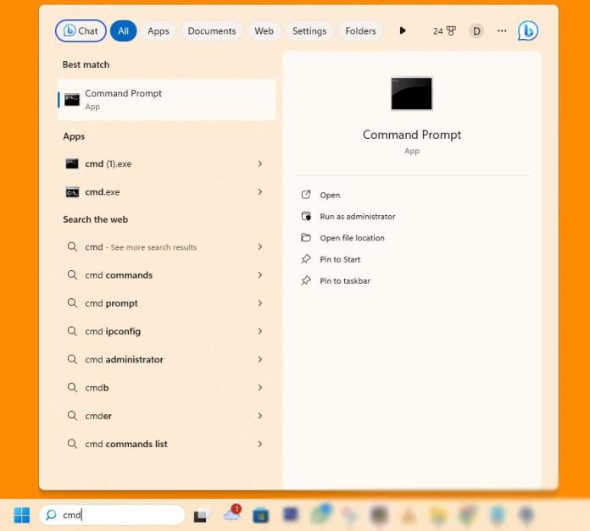Viewport: 590px width, 531px height.
Task: Open Bing Chat filter pill
Action: coord(81,30)
